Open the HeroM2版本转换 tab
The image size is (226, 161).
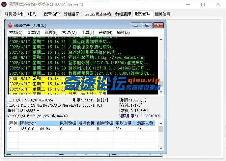coord(97,14)
